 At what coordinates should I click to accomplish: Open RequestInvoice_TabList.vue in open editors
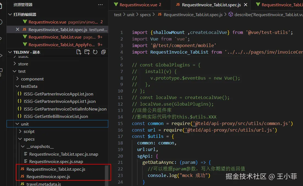tap(57, 37)
